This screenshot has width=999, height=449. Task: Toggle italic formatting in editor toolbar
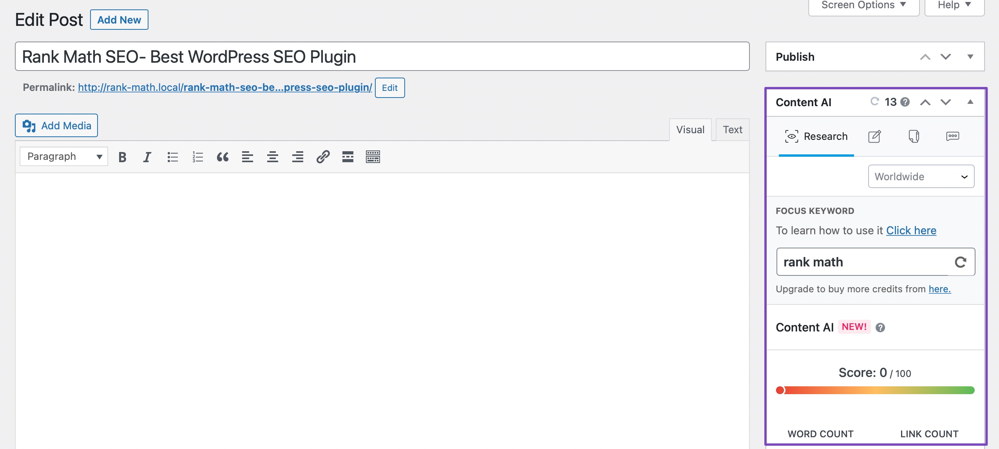click(x=147, y=157)
